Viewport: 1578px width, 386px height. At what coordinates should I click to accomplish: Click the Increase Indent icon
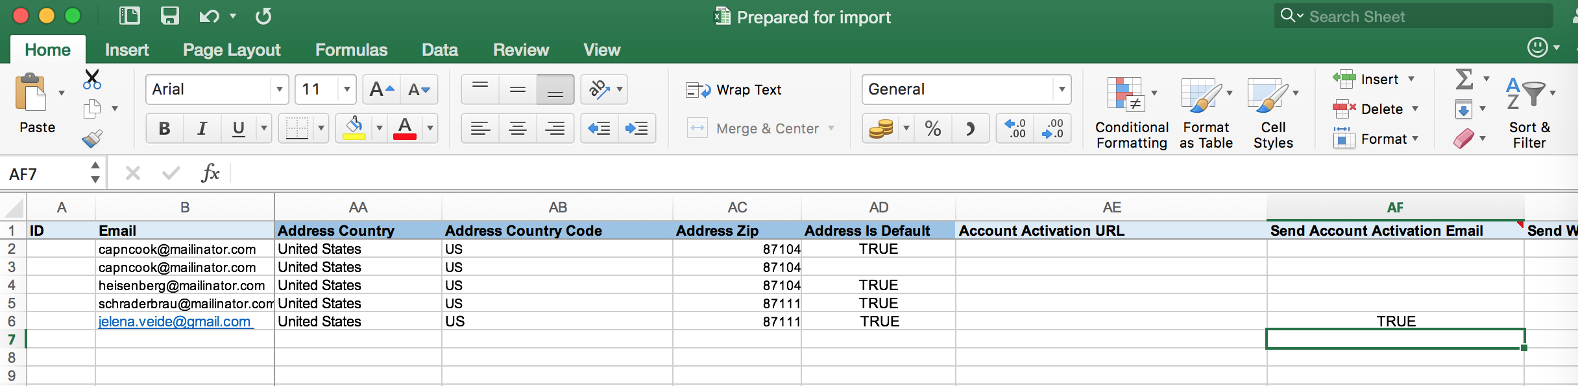click(x=637, y=128)
